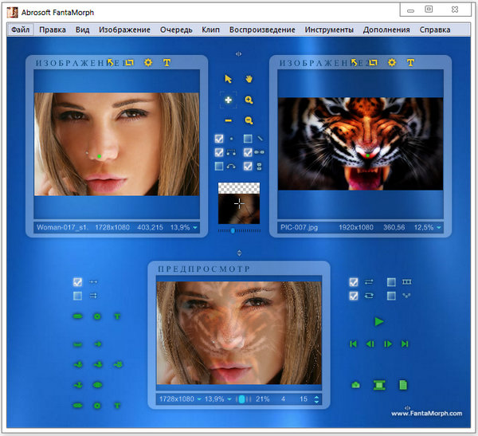
Task: Enable checkbox next to the film frames icon
Action: (391, 282)
